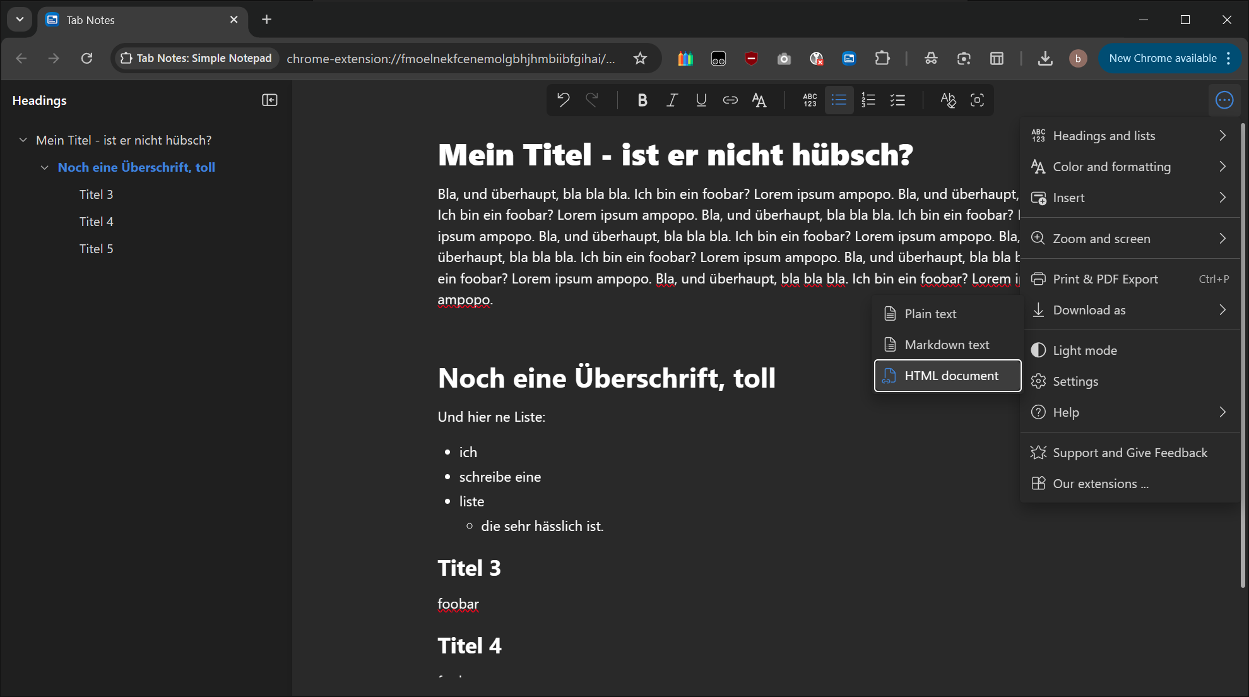The height and width of the screenshot is (697, 1249).
Task: Click Support and Give Feedback
Action: (x=1130, y=453)
